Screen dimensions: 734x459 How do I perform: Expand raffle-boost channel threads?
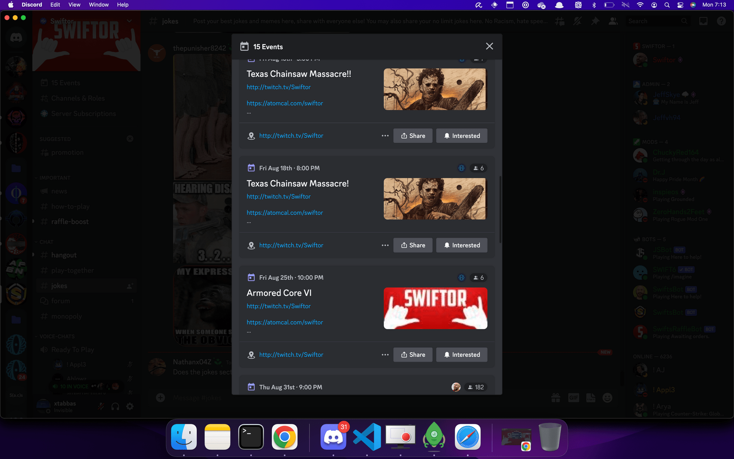point(33,221)
